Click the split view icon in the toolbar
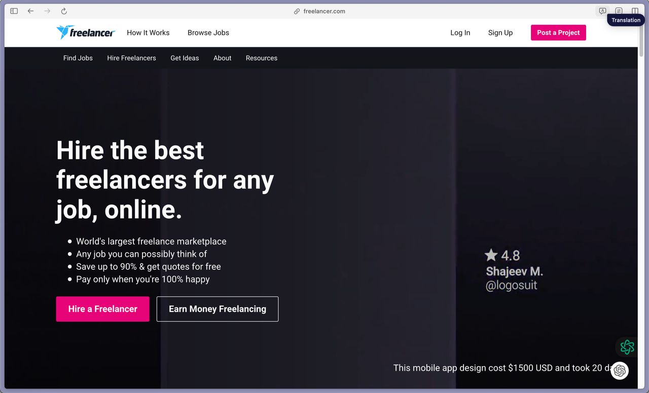Viewport: 649px width, 393px height. click(635, 11)
